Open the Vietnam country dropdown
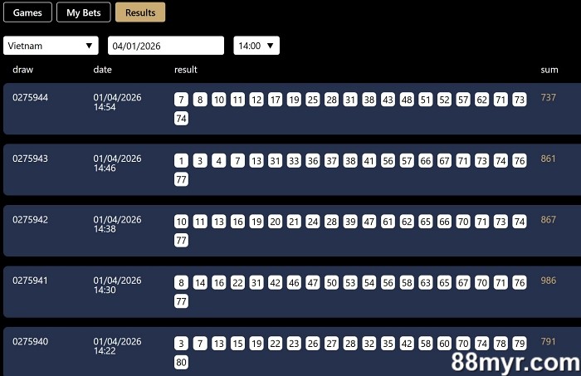Screen dimensions: 581x376 (51, 46)
